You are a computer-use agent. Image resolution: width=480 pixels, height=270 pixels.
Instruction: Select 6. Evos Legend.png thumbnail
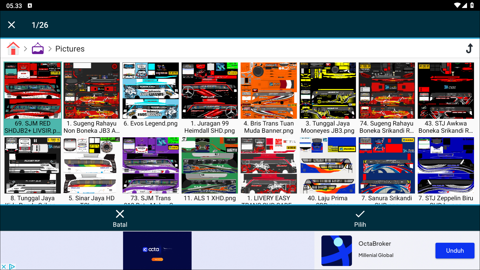[x=150, y=91]
